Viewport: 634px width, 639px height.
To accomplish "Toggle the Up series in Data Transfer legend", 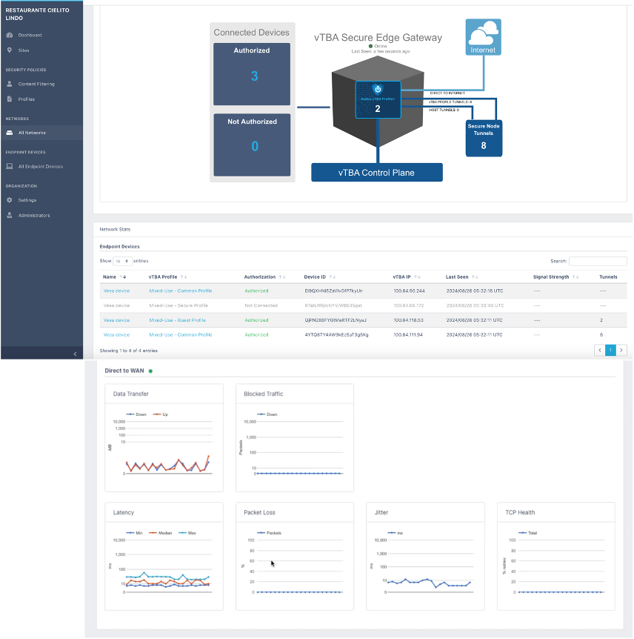I will pos(161,414).
